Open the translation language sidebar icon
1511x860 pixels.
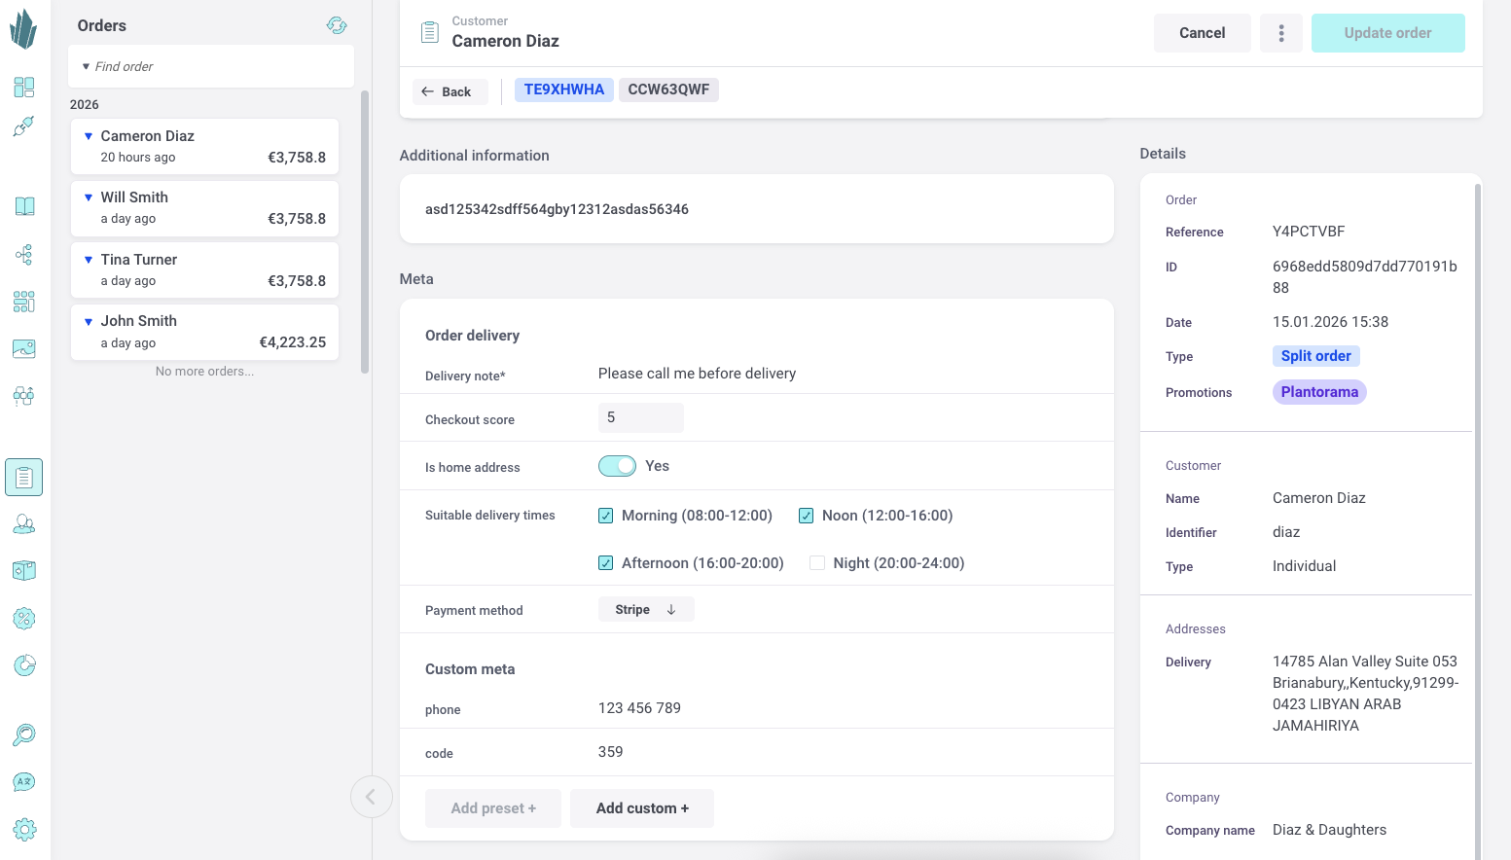tap(24, 782)
